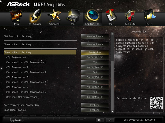The height and width of the screenshot is (123, 165).
Task: Click the speaker sound icon
Action: point(100,120)
